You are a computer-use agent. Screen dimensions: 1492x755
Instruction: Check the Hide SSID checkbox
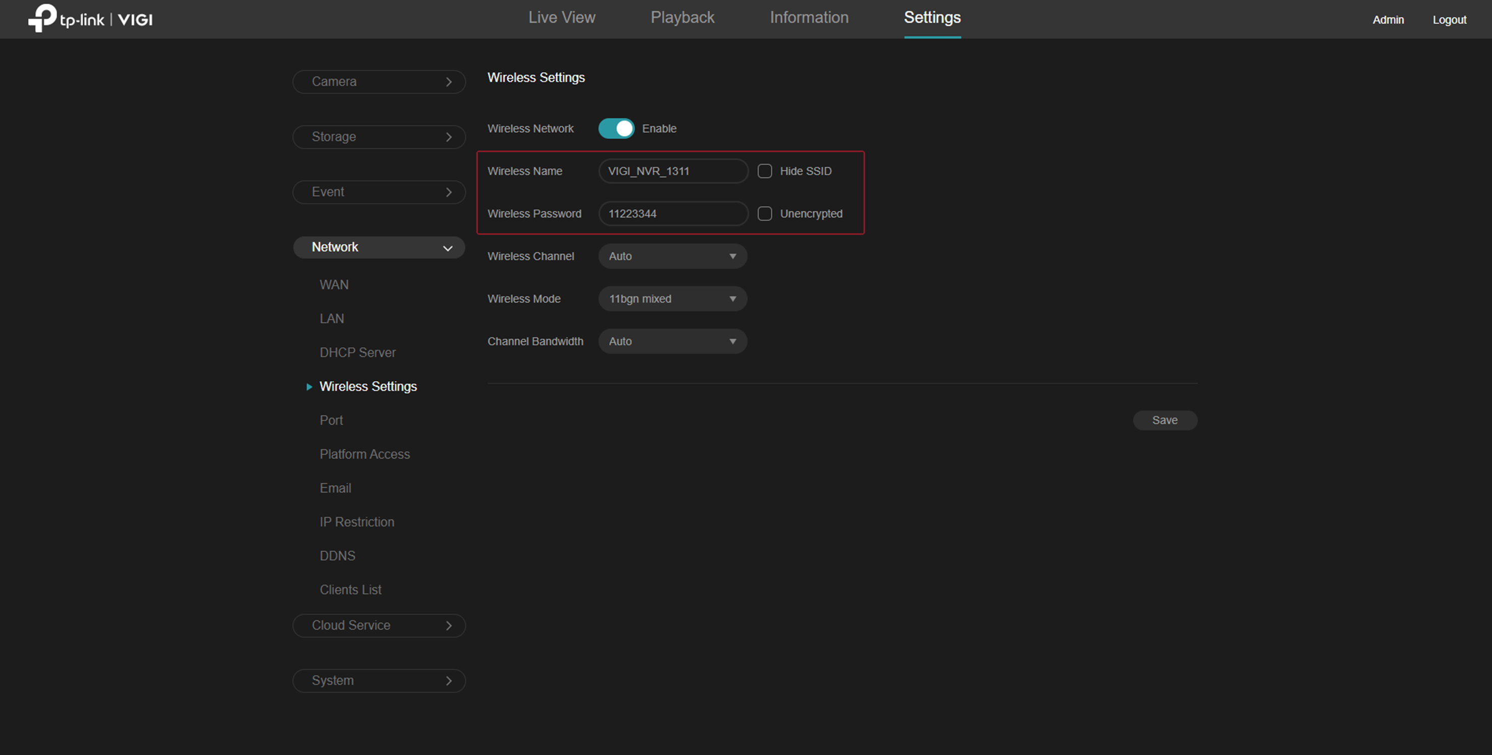coord(765,171)
